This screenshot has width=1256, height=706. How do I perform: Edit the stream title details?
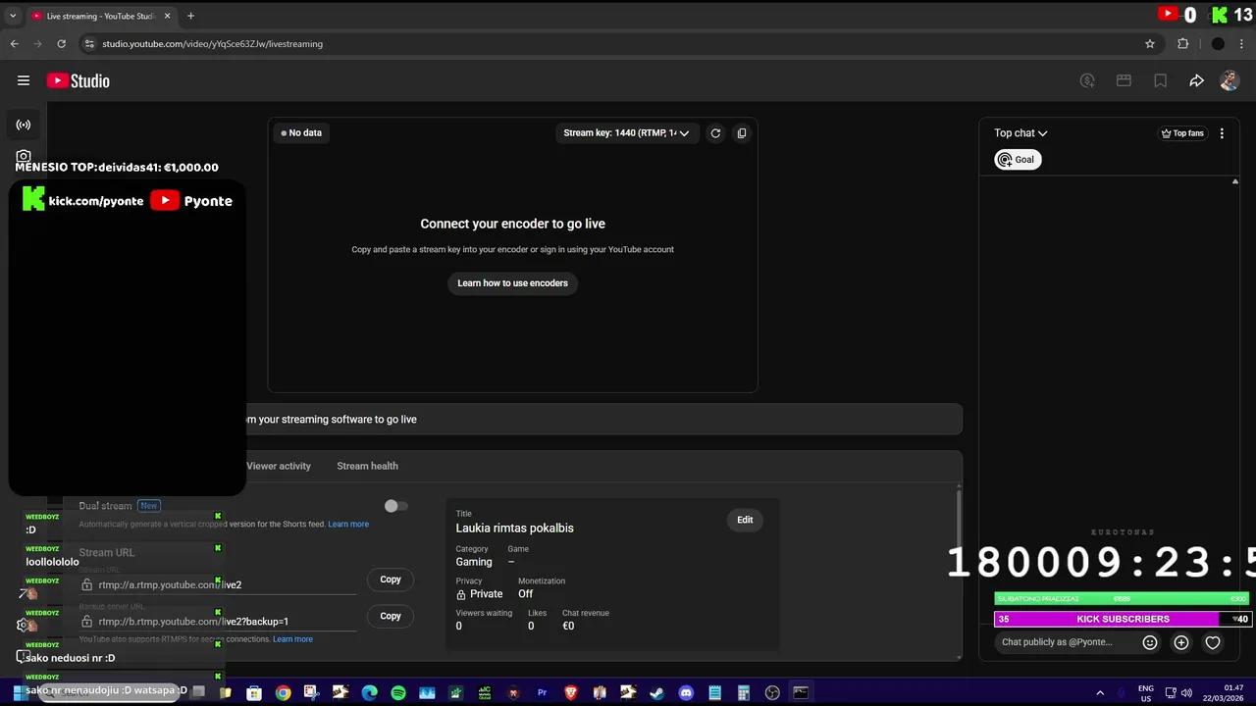745,520
